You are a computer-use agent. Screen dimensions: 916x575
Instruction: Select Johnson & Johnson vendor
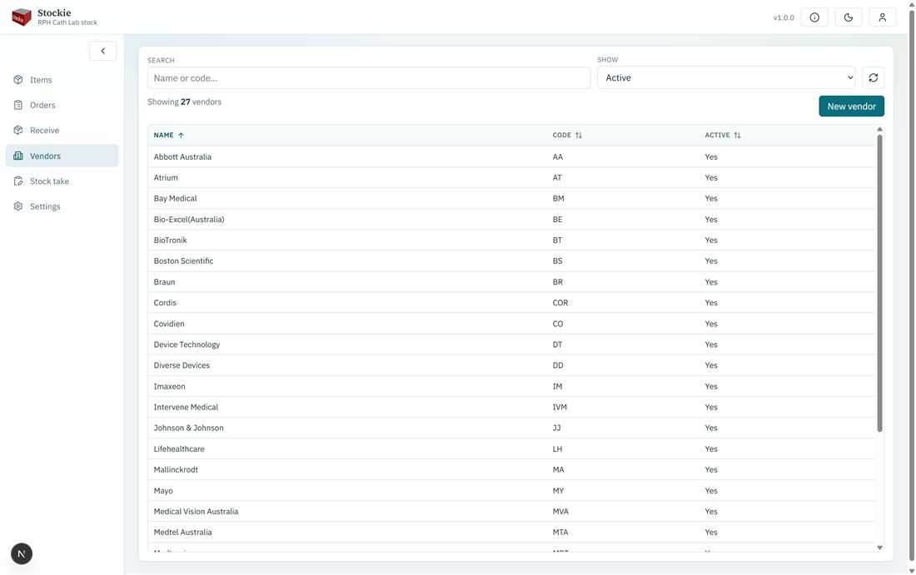pos(188,428)
